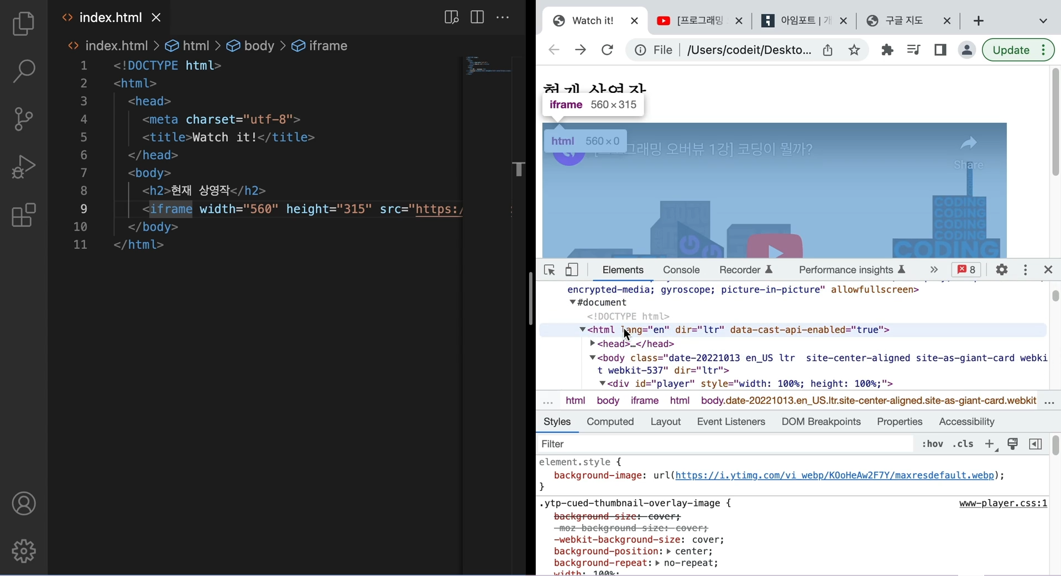1061x576 pixels.
Task: Open the Accounts menu in VS Code
Action: (24, 504)
